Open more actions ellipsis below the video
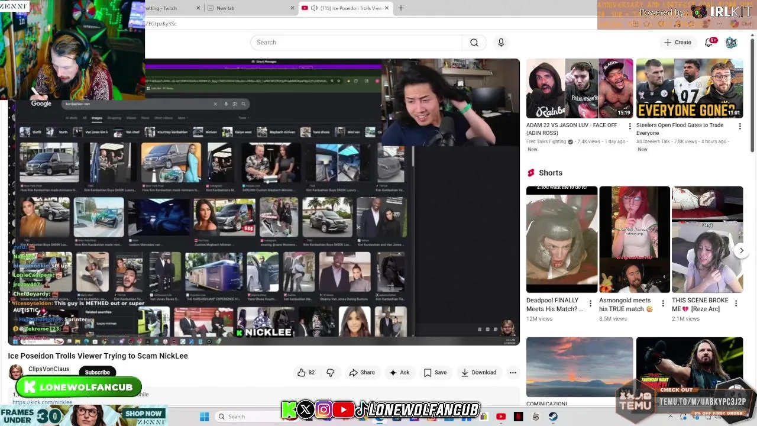Image resolution: width=757 pixels, height=426 pixels. pyautogui.click(x=513, y=373)
